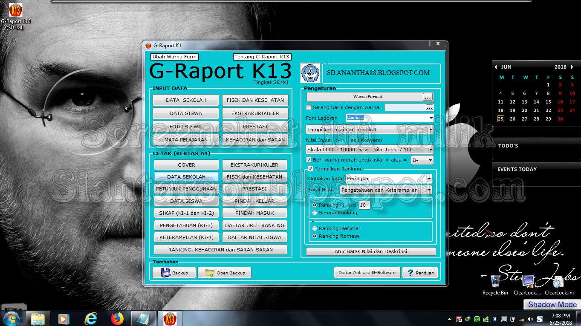
Task: Open FOTO SISWA input
Action: click(186, 127)
